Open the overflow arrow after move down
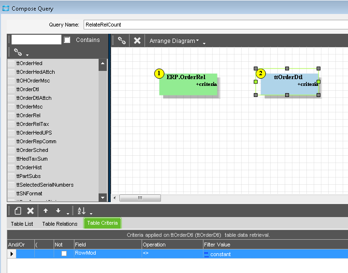 click(x=68, y=214)
